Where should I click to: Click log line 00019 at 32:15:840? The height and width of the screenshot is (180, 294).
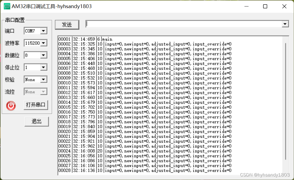point(145,127)
